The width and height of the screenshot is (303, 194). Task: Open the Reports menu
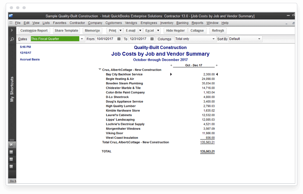pyautogui.click(x=197, y=23)
